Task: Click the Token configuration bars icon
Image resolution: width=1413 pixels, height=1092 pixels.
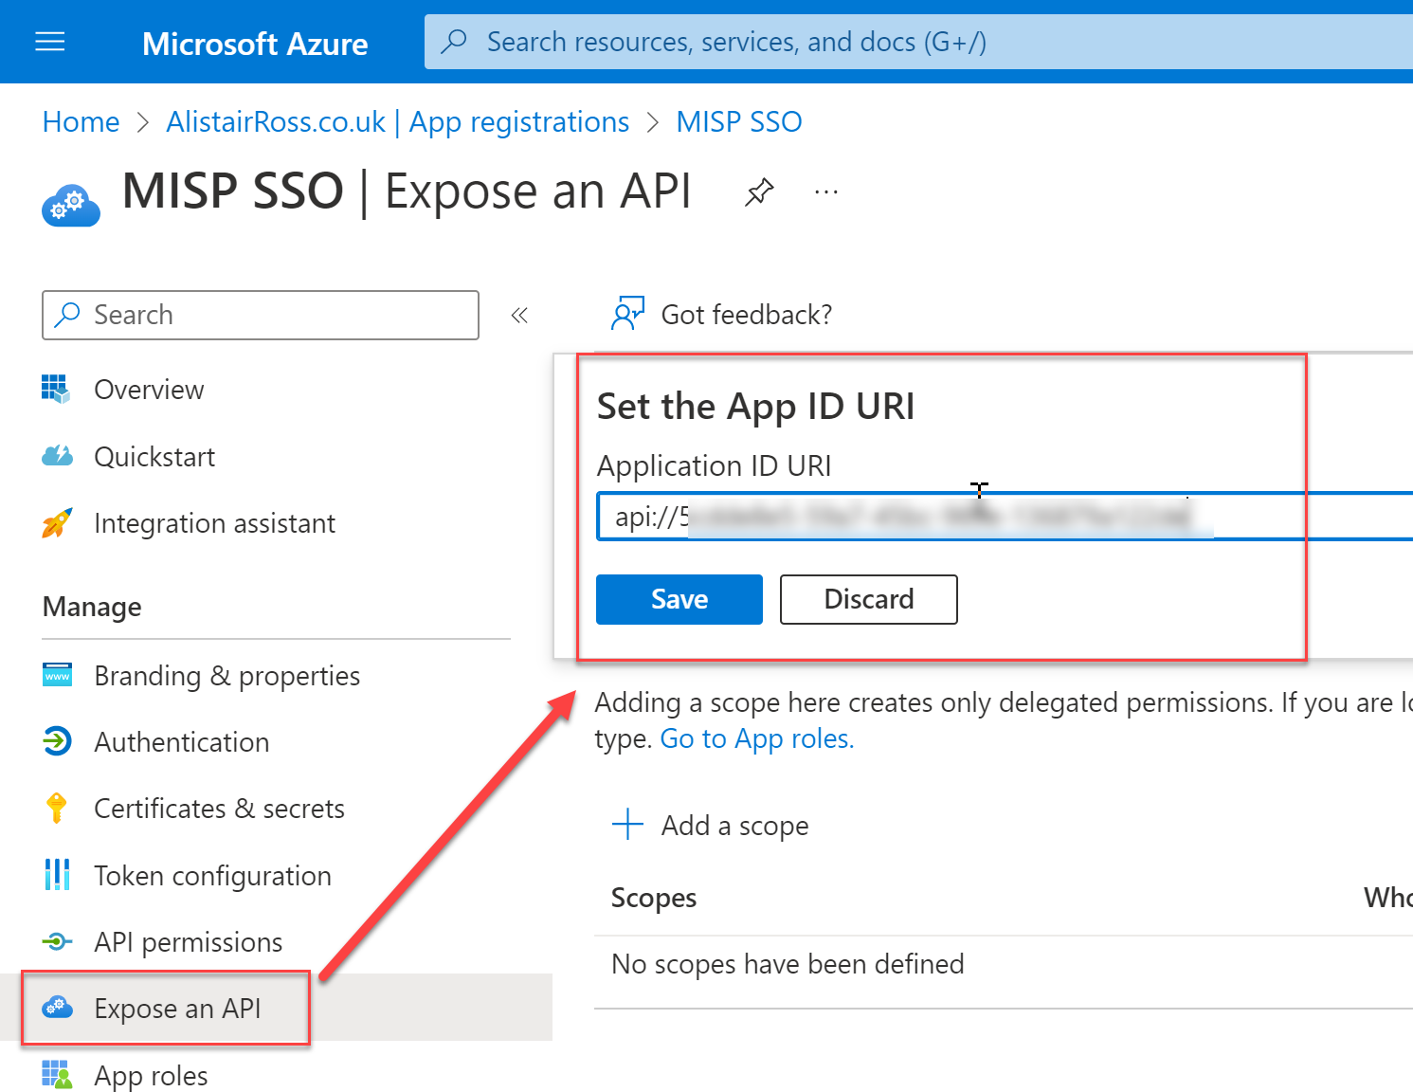Action: tap(57, 875)
